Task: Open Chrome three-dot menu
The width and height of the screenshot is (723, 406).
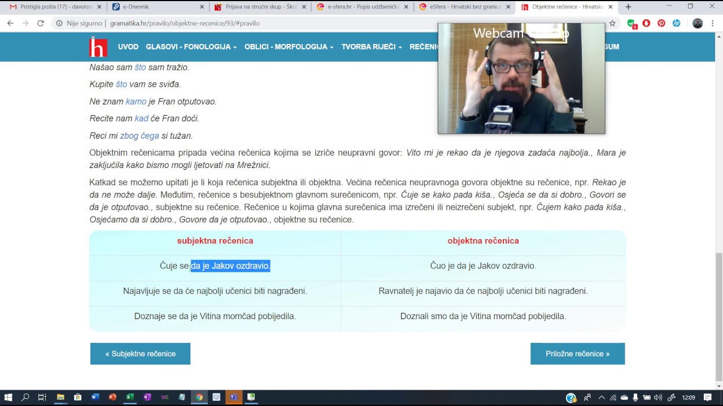Action: pos(713,23)
